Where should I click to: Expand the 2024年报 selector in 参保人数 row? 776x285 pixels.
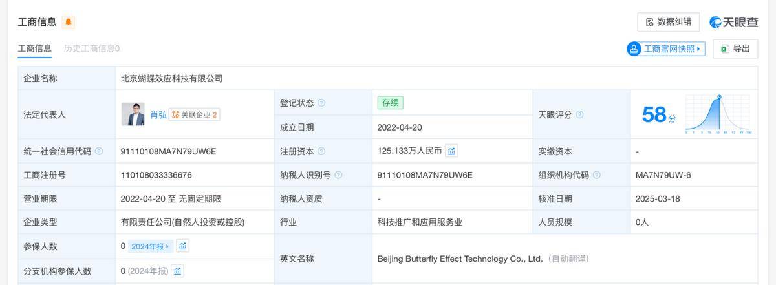tap(150, 246)
